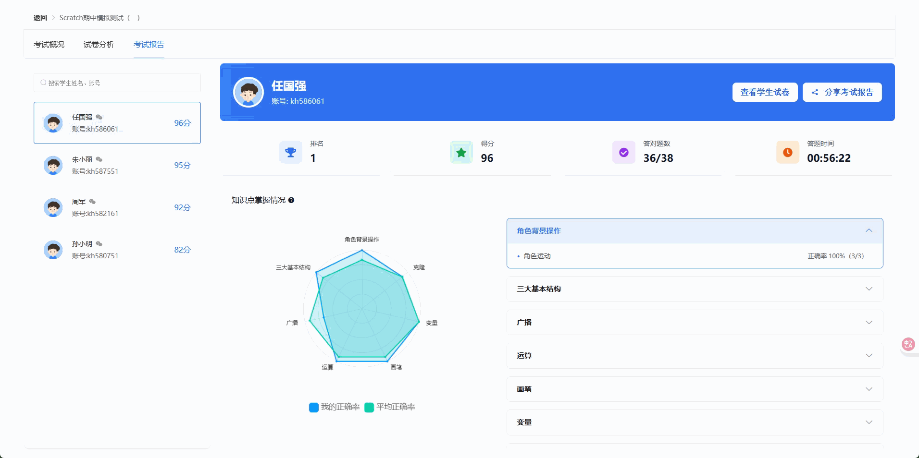
Task: Click the answer time value 00:56:22
Action: 829,158
